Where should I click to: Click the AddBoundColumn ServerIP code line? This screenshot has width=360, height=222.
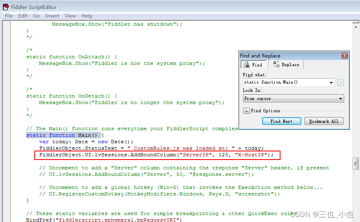[156, 155]
